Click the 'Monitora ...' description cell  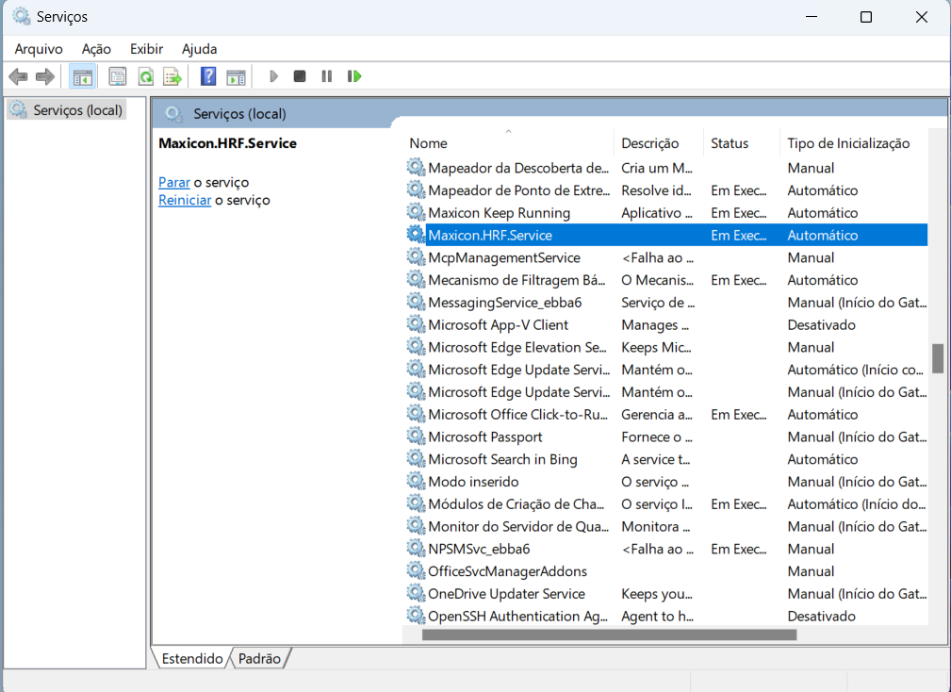tap(656, 527)
